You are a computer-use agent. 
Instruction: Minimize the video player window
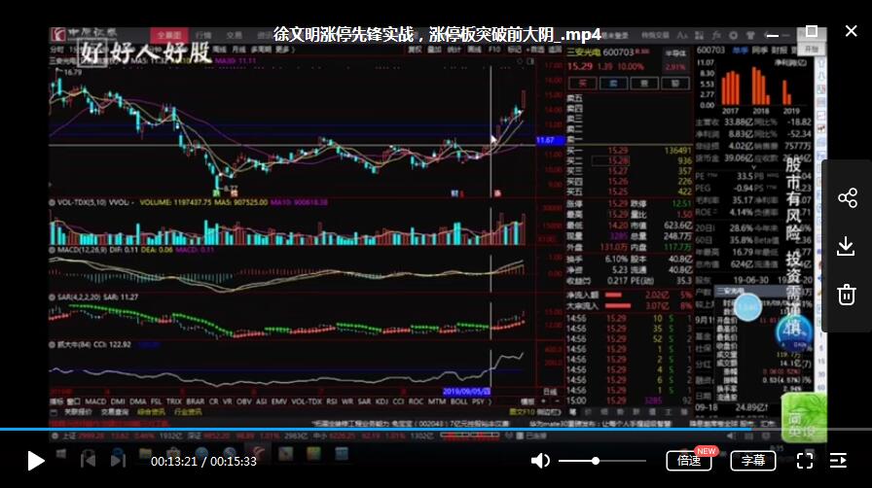(772, 35)
